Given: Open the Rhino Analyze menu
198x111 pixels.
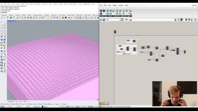Looking at the screenshot, I should [x=55, y=4].
